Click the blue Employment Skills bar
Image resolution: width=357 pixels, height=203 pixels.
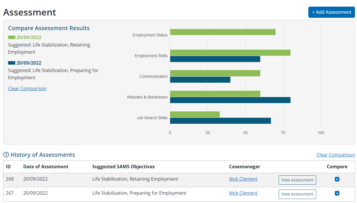pos(215,59)
